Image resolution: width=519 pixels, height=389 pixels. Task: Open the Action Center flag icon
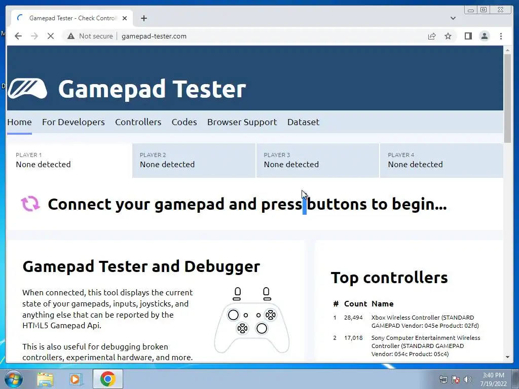click(x=456, y=379)
